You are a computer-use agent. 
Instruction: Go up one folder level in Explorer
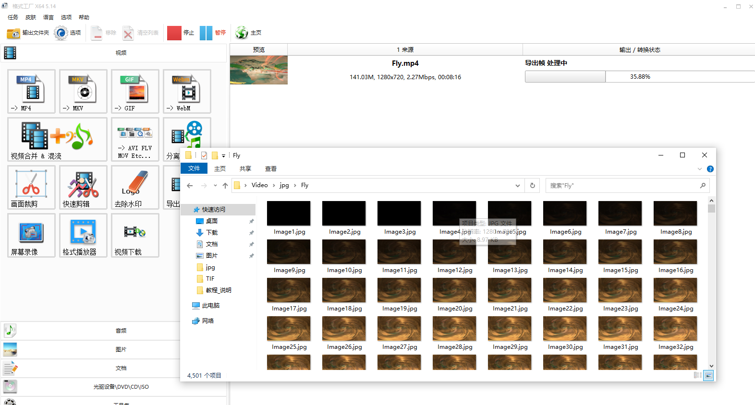coord(225,185)
